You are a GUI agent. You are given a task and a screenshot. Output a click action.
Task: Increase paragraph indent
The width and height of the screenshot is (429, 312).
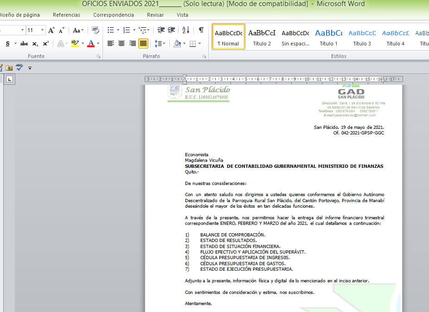pyautogui.click(x=171, y=31)
